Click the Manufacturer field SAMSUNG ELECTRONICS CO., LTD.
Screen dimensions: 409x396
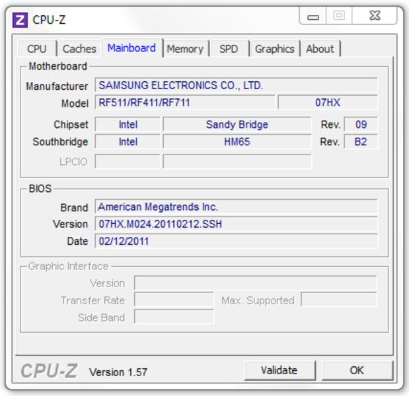click(x=236, y=85)
